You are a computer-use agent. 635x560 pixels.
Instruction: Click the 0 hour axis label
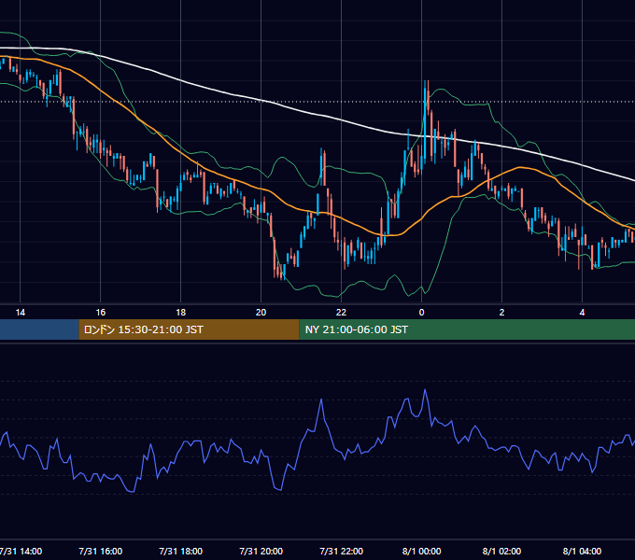point(421,313)
